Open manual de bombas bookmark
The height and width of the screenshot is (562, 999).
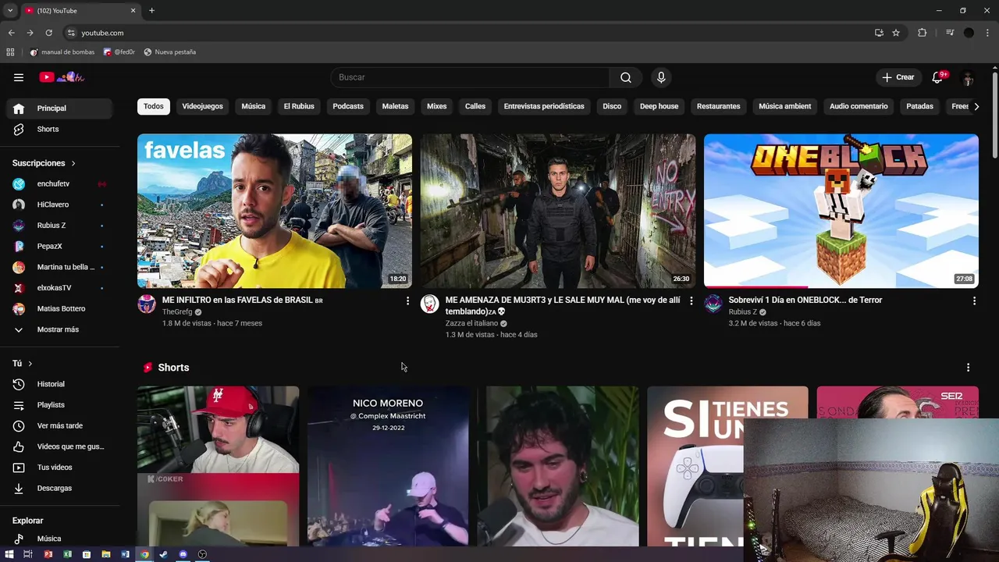(x=62, y=52)
